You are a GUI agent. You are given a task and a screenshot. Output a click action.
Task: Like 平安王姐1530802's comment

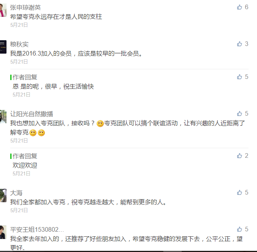[239, 229]
